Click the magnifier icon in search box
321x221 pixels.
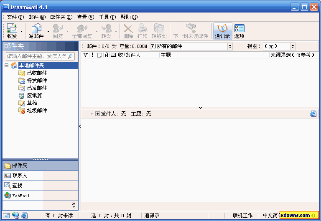(70, 56)
